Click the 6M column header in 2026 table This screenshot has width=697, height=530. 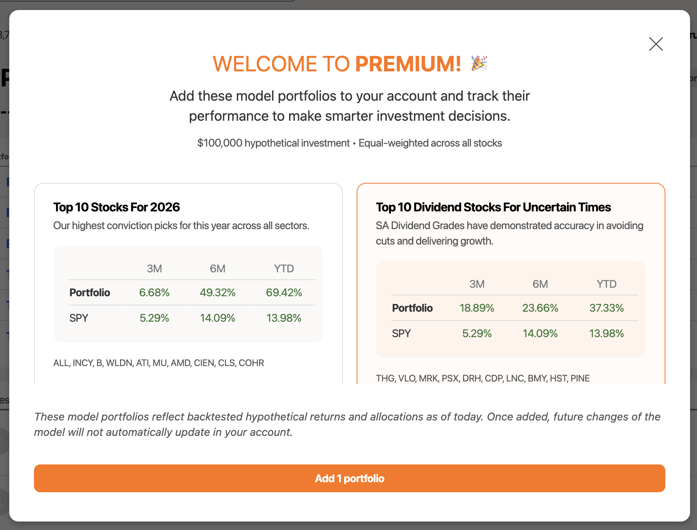pyautogui.click(x=218, y=268)
